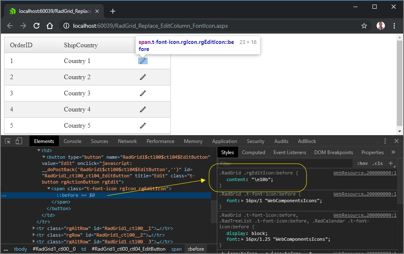Go to the browser home page
This screenshot has width=404, height=254.
pos(50,26)
